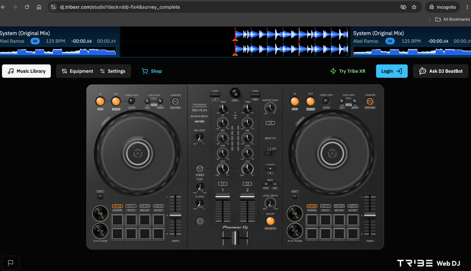Select HOT CUE pad mode on left deck
Screen dimensions: 471x271
pos(117,206)
